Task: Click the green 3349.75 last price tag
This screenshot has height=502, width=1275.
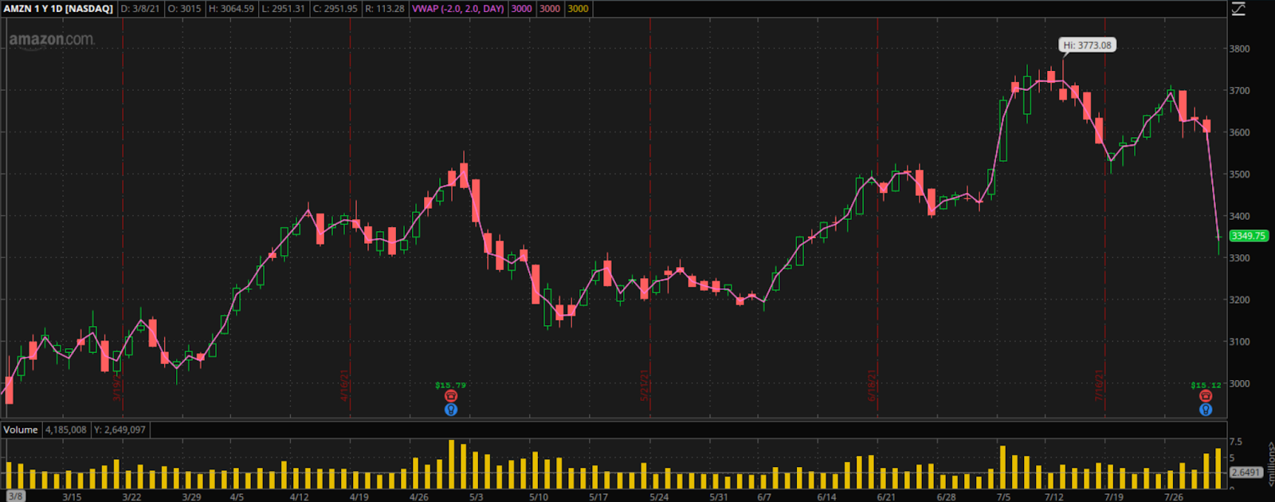Action: 1249,236
